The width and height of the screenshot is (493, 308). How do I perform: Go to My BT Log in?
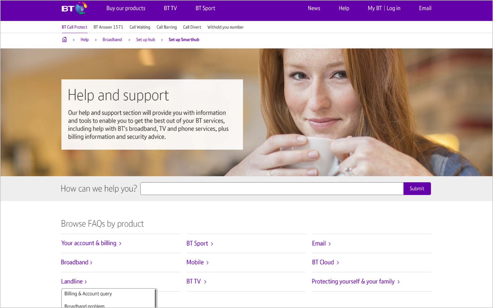pyautogui.click(x=384, y=8)
